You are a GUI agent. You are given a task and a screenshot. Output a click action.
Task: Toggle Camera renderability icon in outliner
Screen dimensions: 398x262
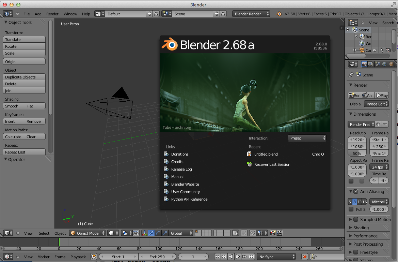pyautogui.click(x=388, y=50)
